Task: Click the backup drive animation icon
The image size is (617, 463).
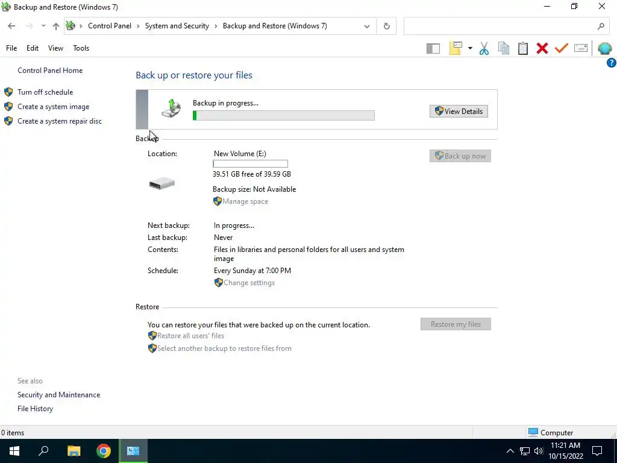Action: pos(171,109)
